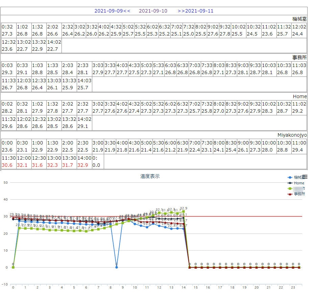Click the 温度表示 chart title
The image size is (314, 295).
(x=150, y=176)
